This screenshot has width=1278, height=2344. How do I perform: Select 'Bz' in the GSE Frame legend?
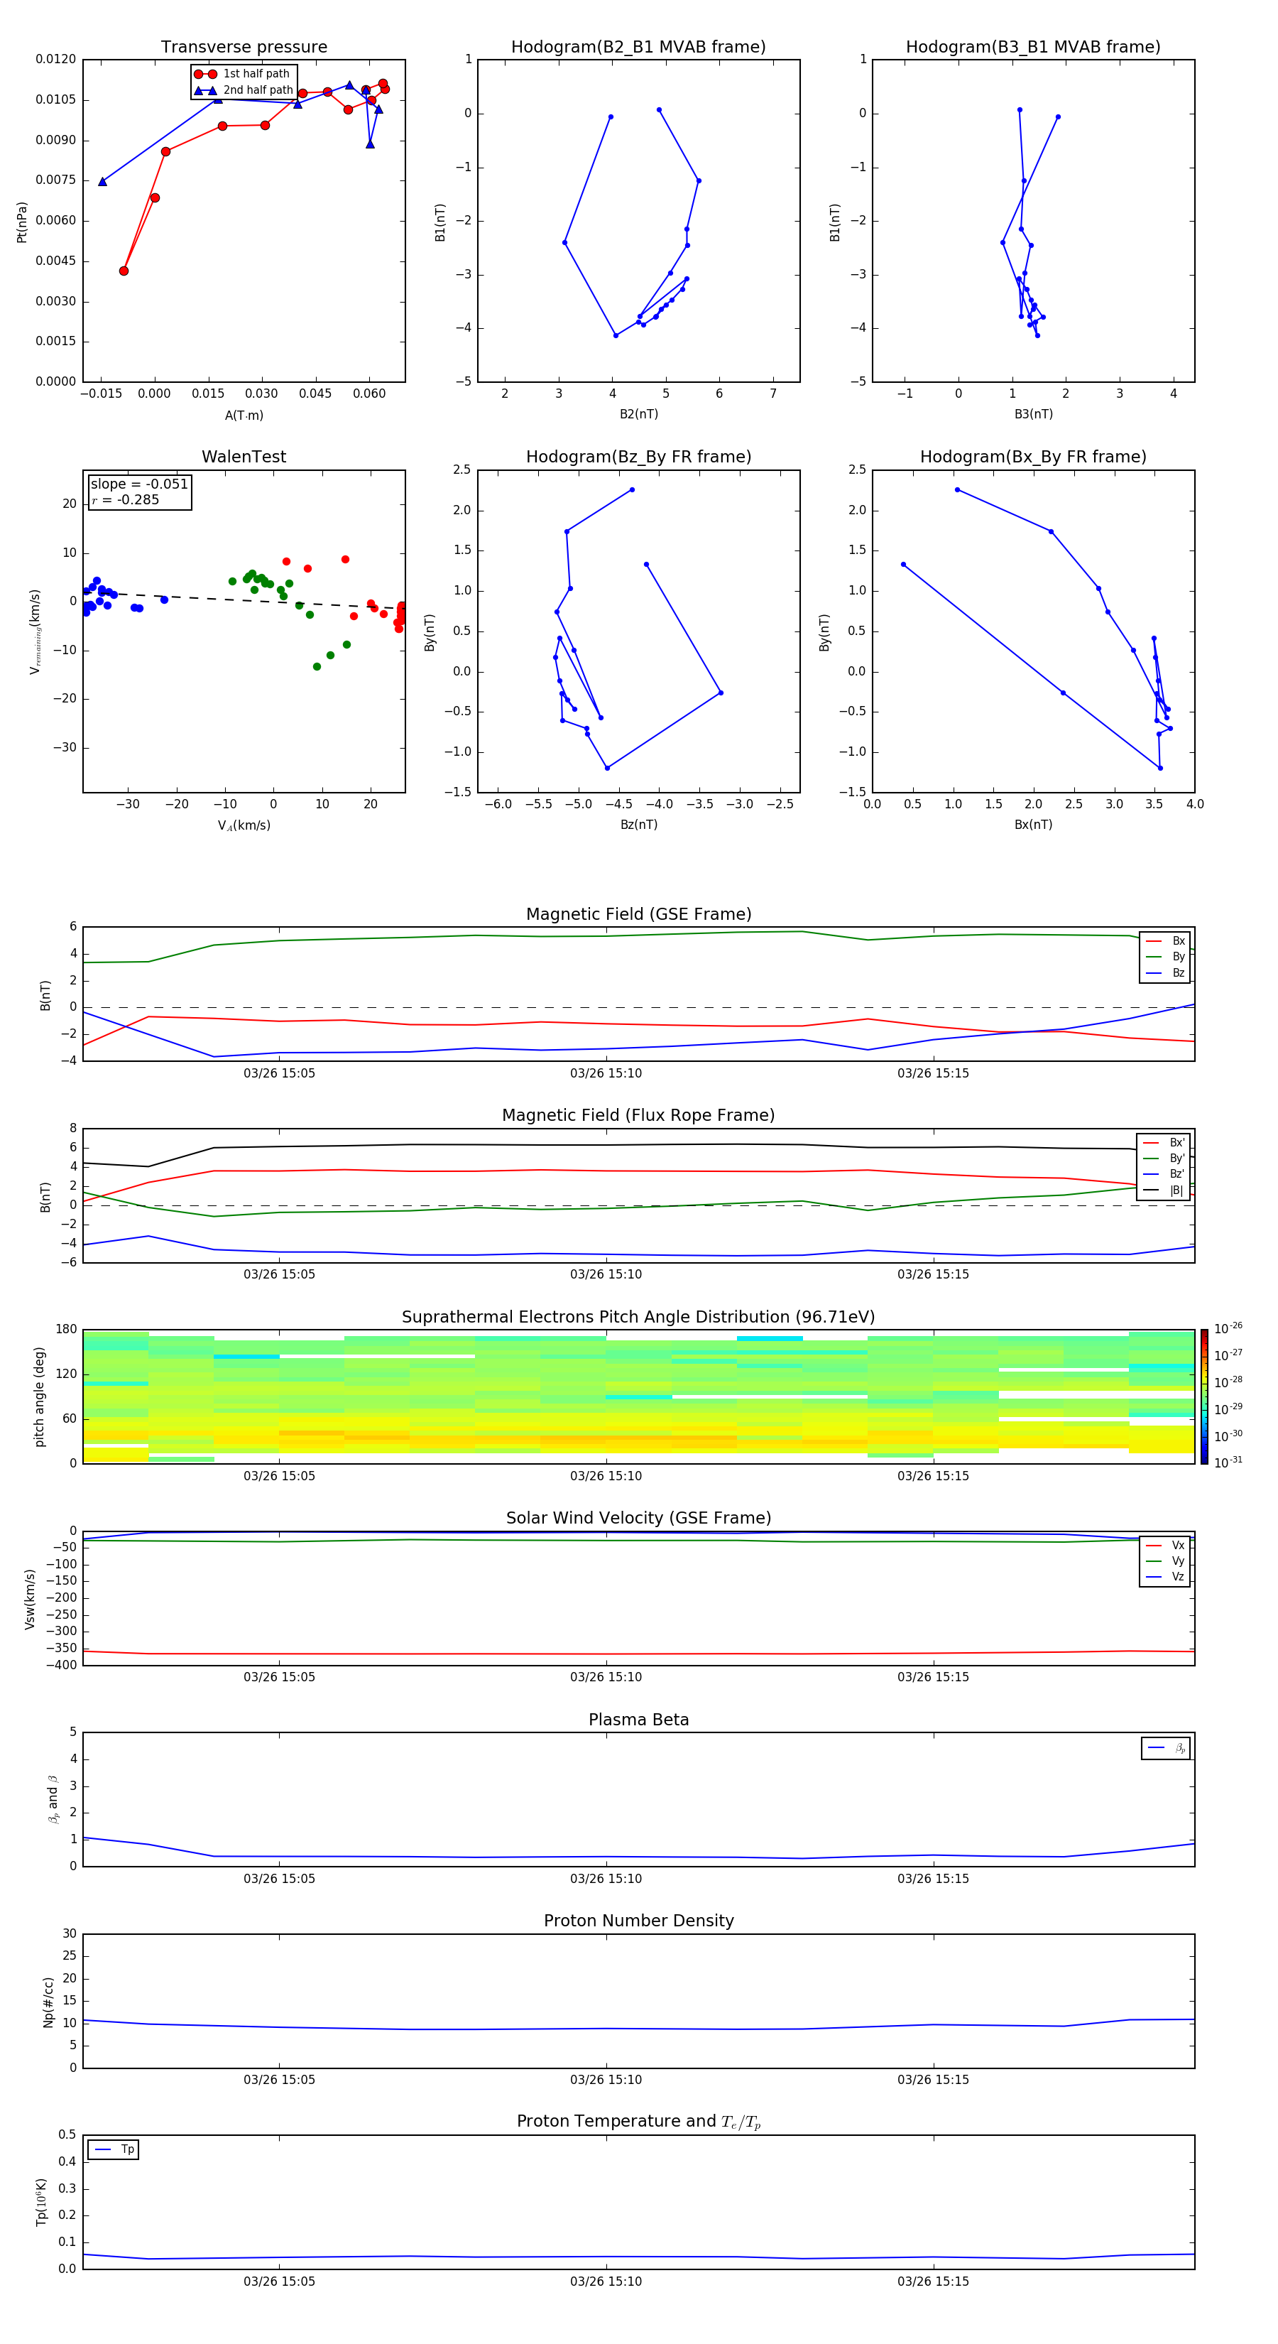[x=1165, y=972]
